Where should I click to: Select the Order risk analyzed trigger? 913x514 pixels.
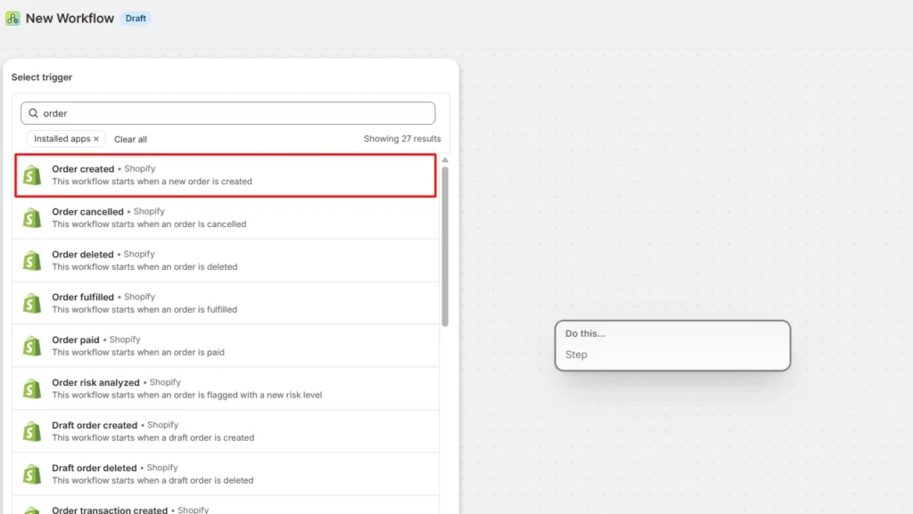coord(226,389)
